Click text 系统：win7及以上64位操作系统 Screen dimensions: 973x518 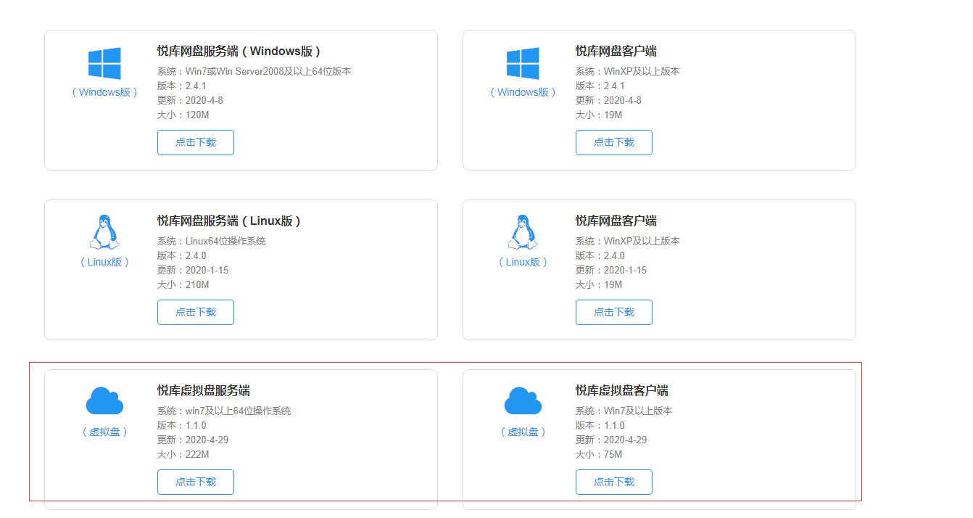pos(224,411)
